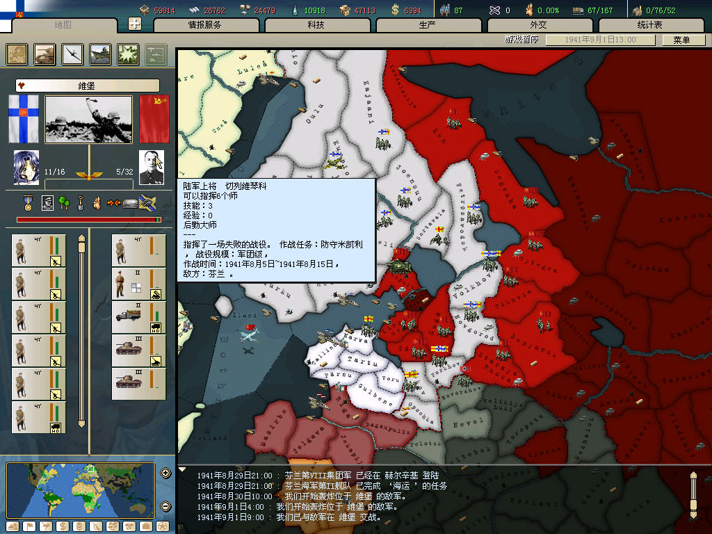Open the air units plane icon
This screenshot has height=534, width=712.
(72, 54)
